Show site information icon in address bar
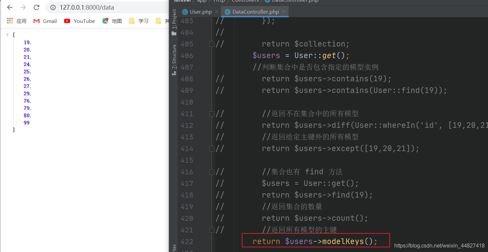Screen dimensions: 488x252 pos(53,7)
